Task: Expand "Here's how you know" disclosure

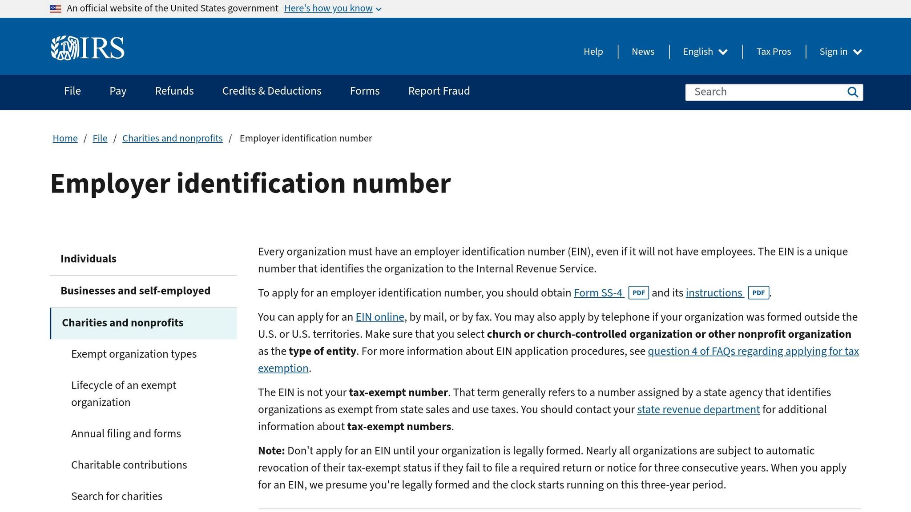Action: click(333, 8)
